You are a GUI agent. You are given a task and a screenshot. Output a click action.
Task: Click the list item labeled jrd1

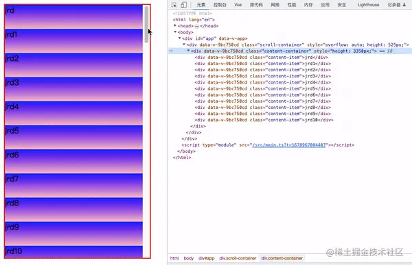point(73,41)
